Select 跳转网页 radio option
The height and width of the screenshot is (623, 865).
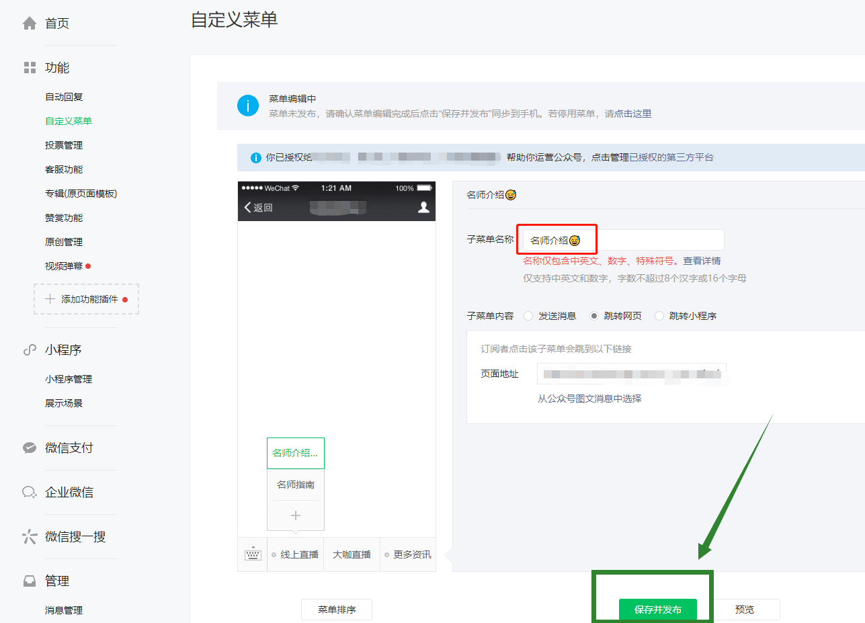click(594, 316)
